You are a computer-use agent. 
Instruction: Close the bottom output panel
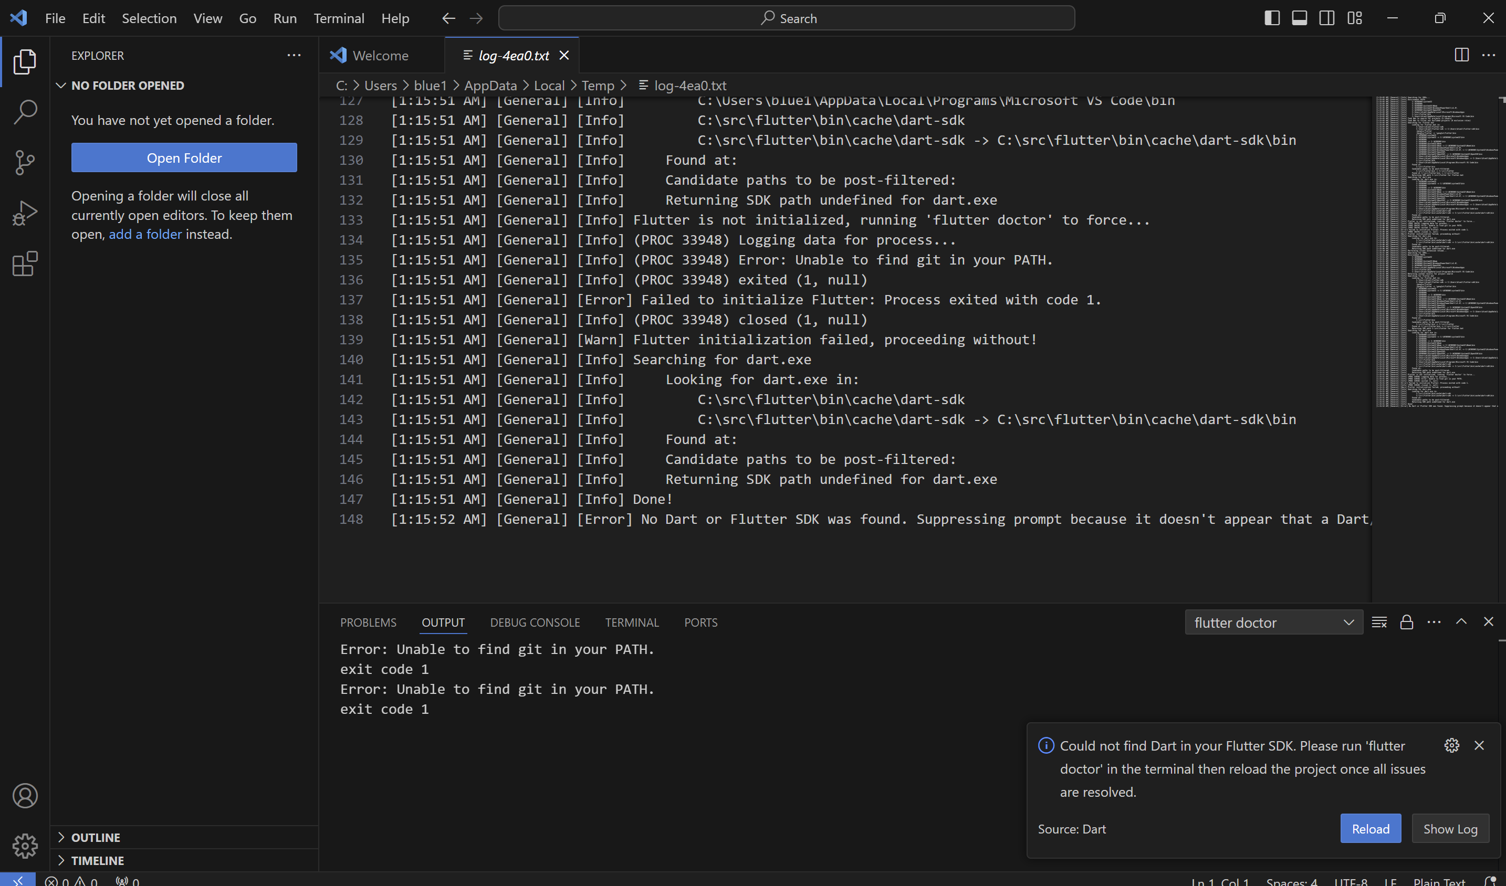1488,621
